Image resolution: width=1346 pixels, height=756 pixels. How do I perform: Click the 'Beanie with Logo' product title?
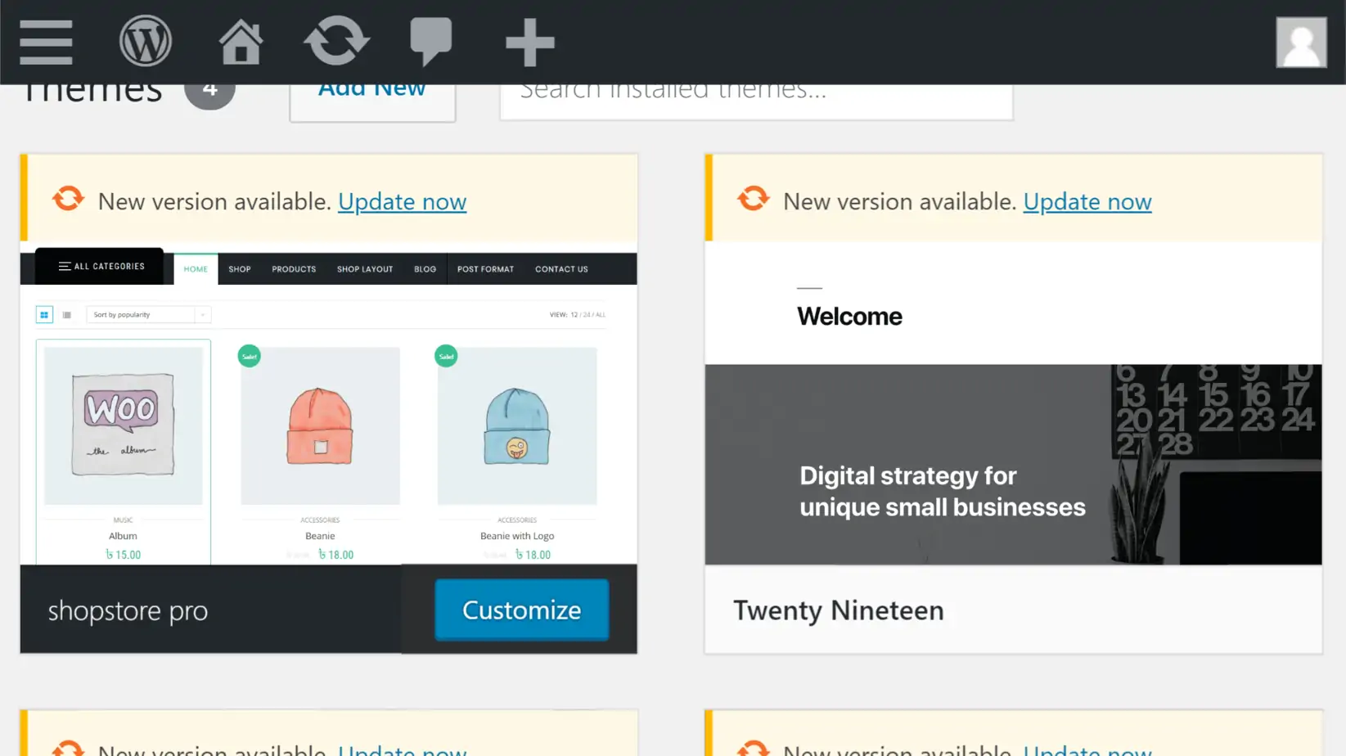517,536
